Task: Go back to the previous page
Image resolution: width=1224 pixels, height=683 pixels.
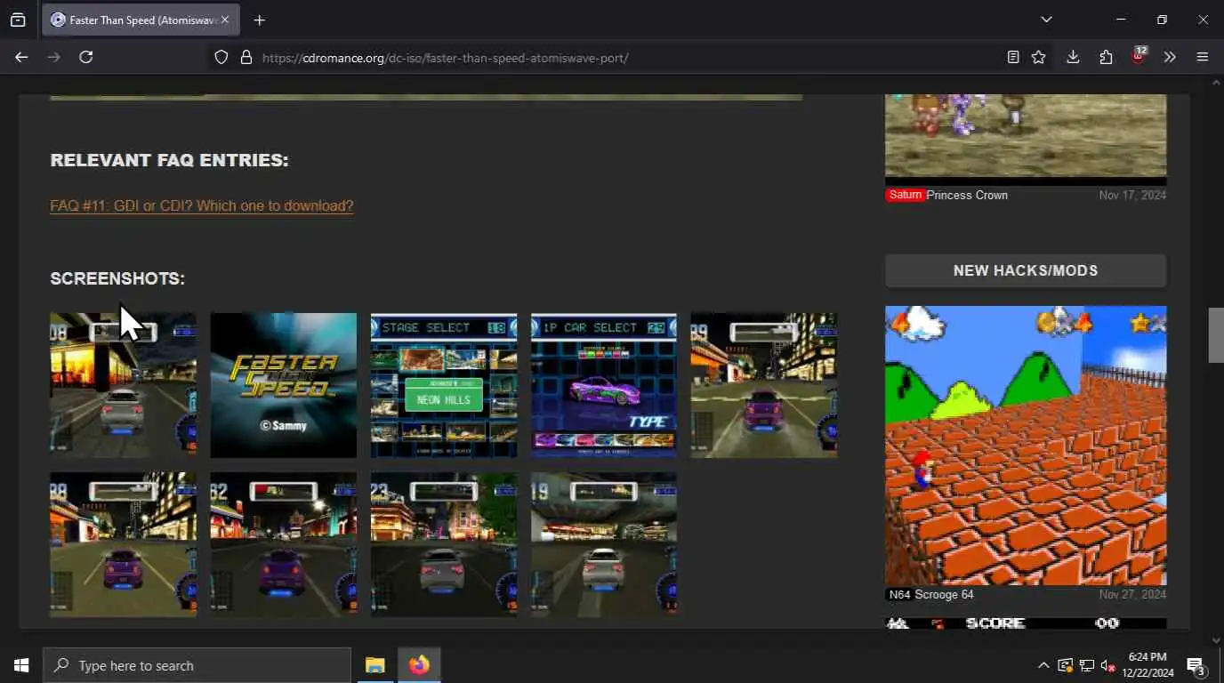Action: pyautogui.click(x=21, y=57)
